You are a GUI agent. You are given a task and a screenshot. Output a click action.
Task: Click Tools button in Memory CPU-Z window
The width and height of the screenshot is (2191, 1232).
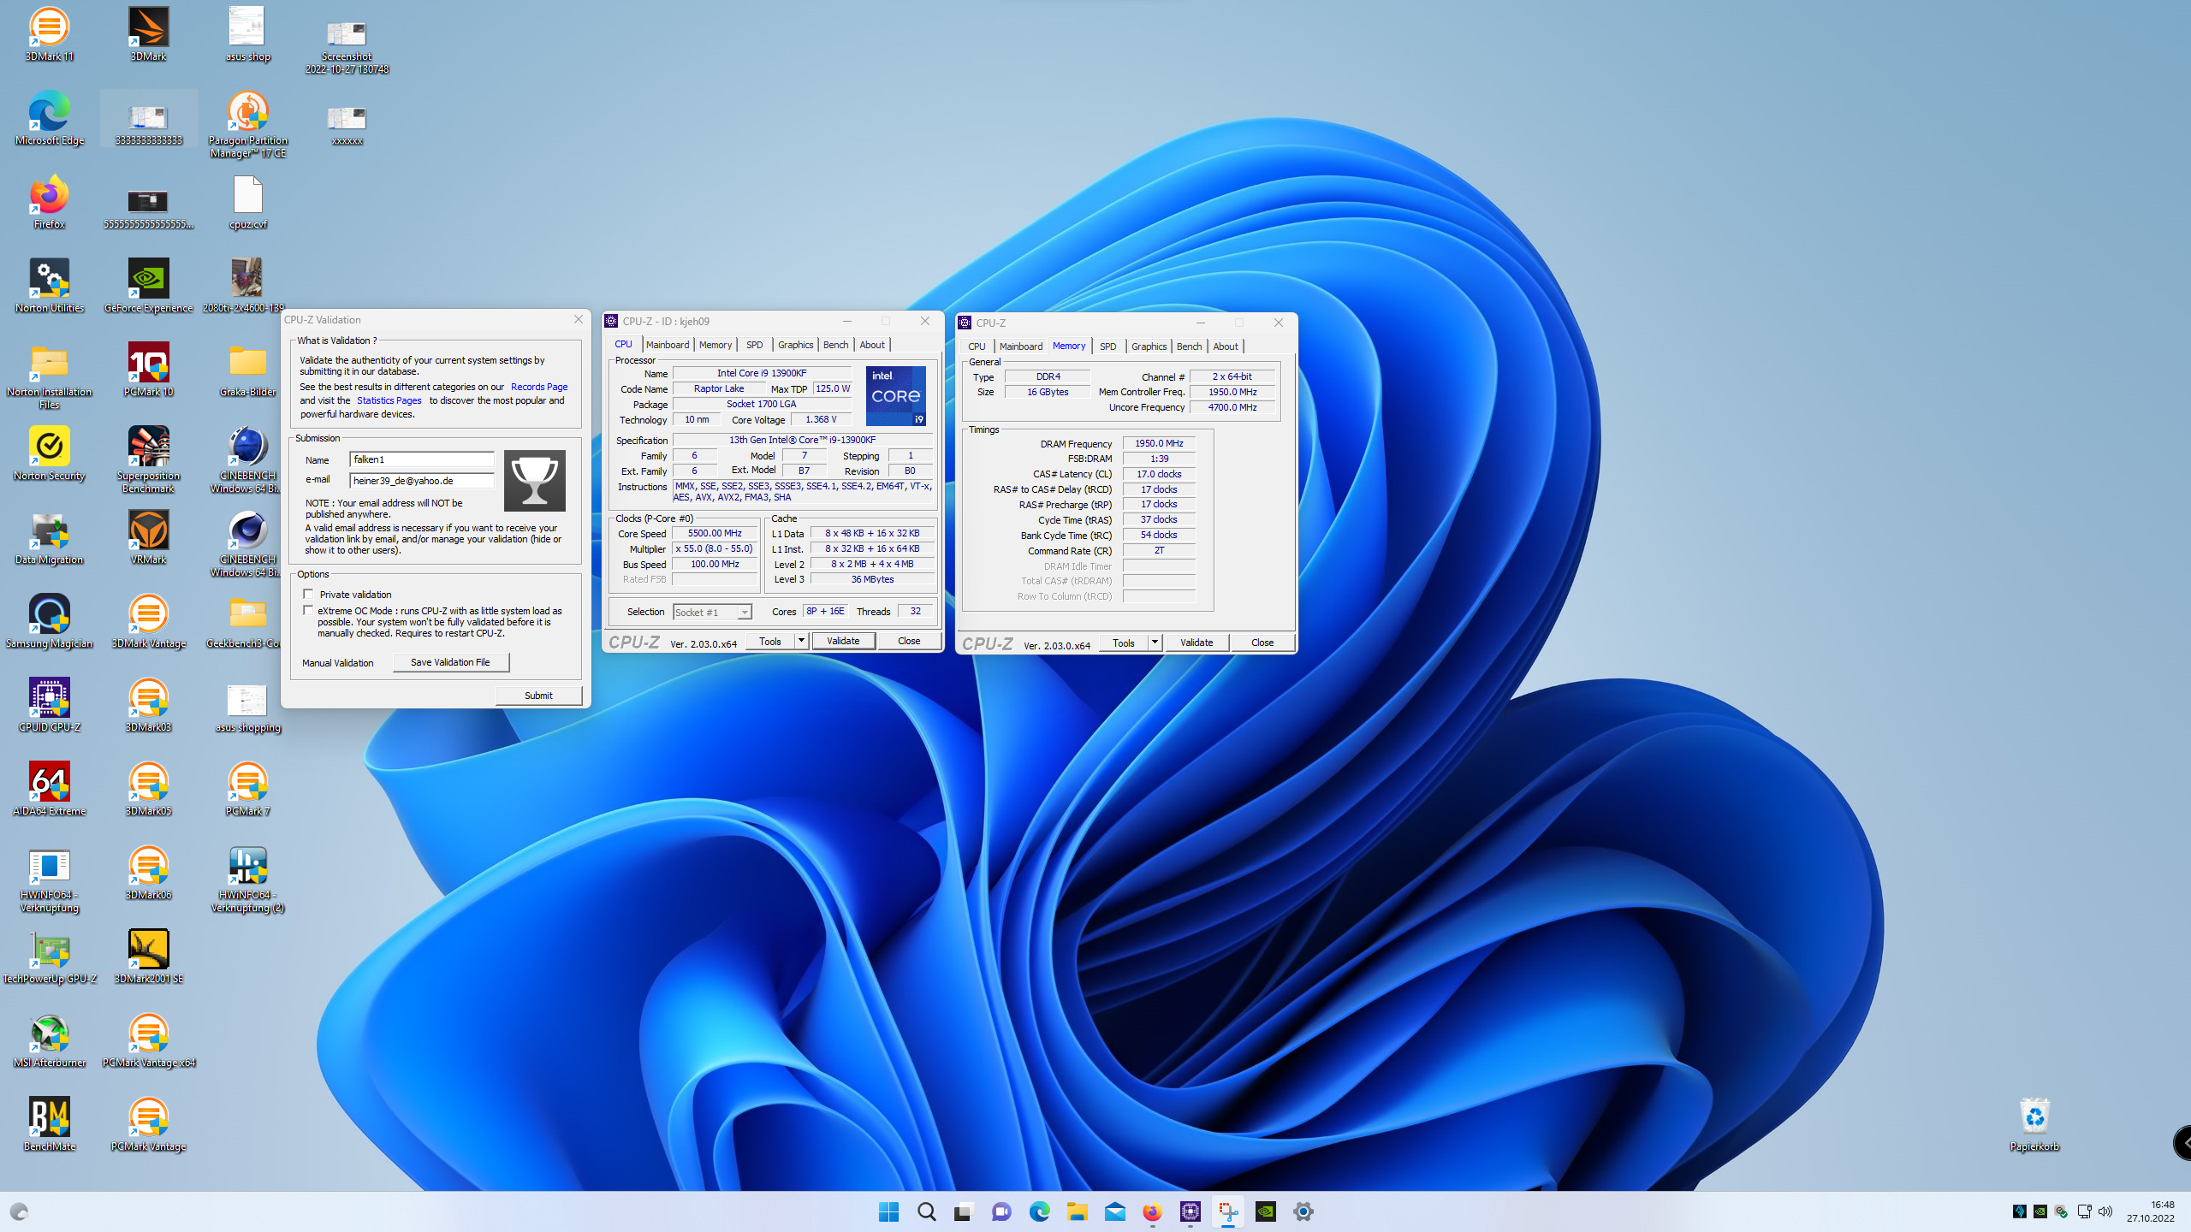(1124, 643)
